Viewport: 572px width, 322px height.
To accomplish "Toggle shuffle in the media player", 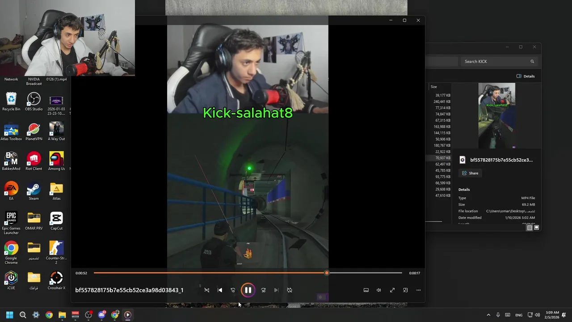I will [x=206, y=290].
